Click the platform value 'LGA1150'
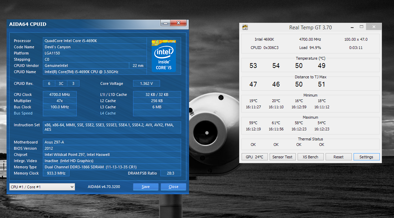Image resolution: width=394 pixels, height=218 pixels. click(x=52, y=53)
